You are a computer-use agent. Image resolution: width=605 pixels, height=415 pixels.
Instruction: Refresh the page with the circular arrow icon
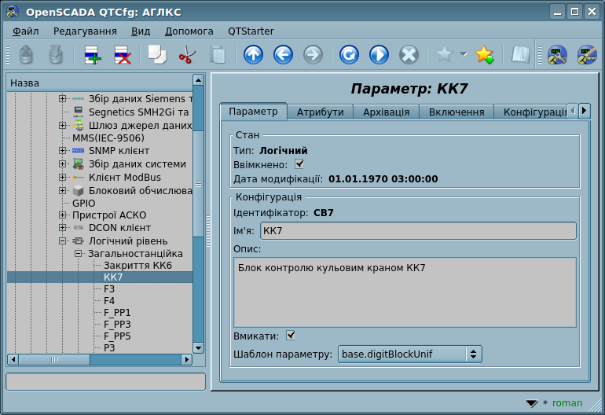[349, 54]
